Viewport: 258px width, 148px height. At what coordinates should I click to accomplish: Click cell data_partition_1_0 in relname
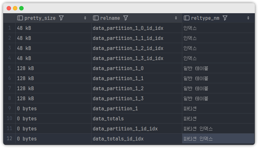[x=137, y=68]
